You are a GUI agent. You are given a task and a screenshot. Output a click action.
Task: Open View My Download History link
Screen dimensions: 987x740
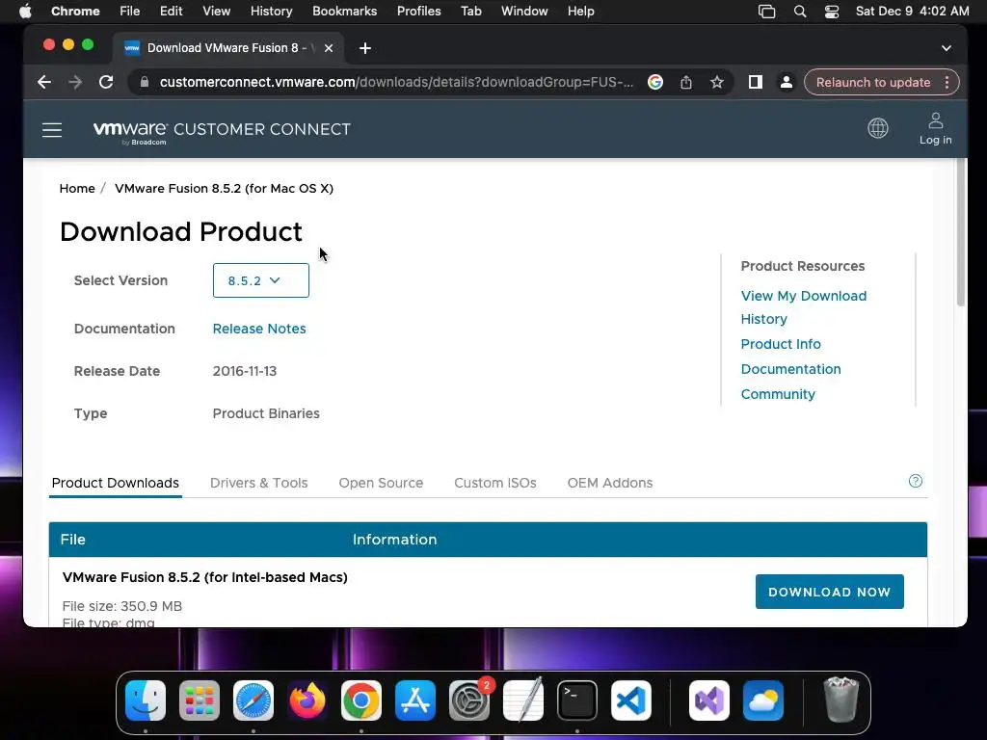click(804, 307)
